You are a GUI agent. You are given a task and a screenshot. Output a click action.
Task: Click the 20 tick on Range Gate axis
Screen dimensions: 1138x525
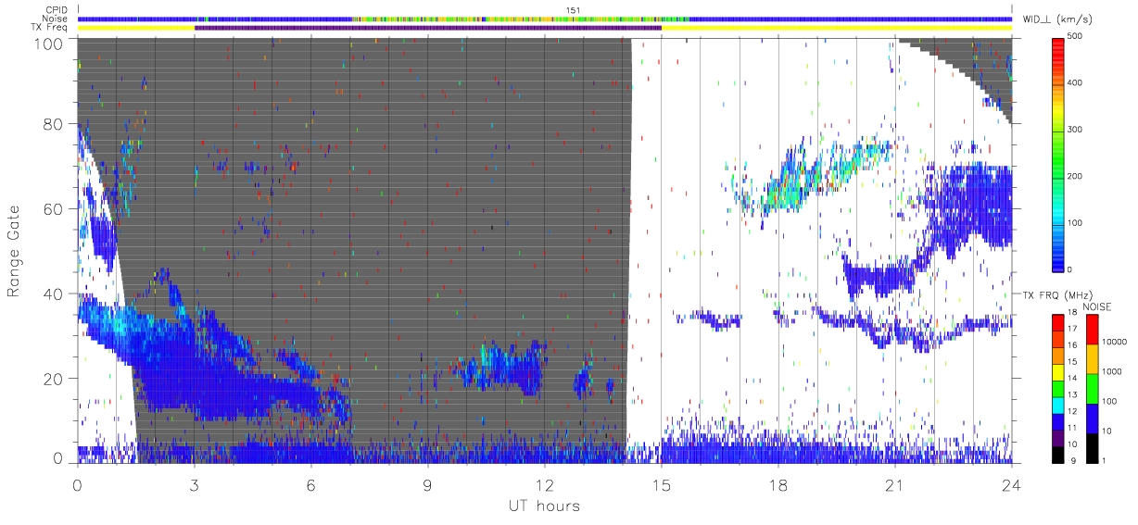pyautogui.click(x=54, y=379)
